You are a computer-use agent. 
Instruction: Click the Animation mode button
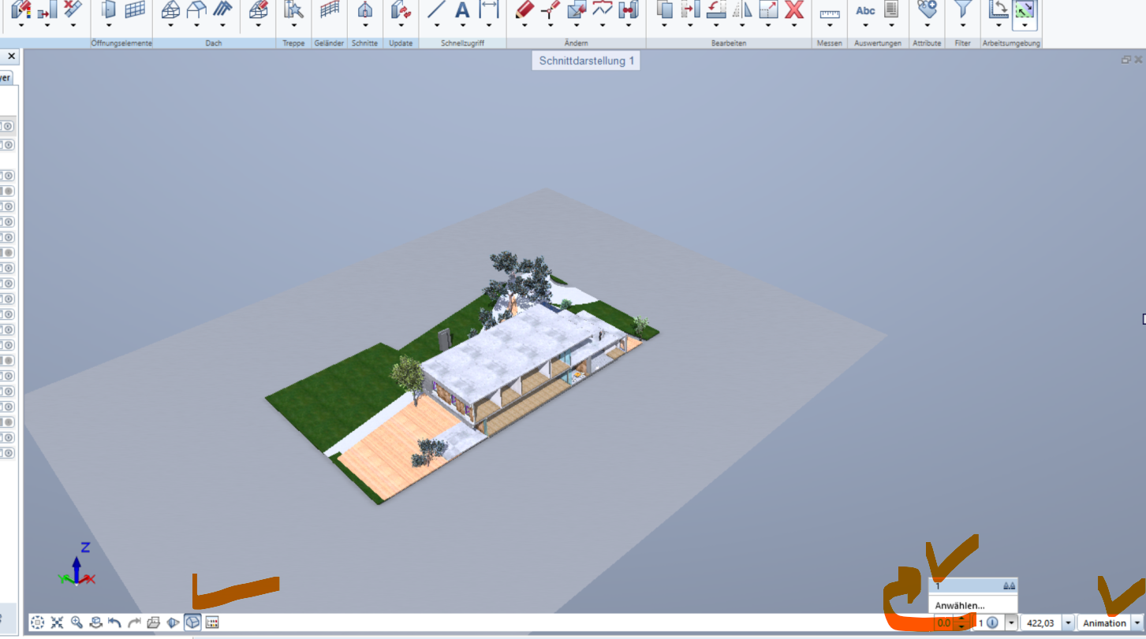point(1104,622)
